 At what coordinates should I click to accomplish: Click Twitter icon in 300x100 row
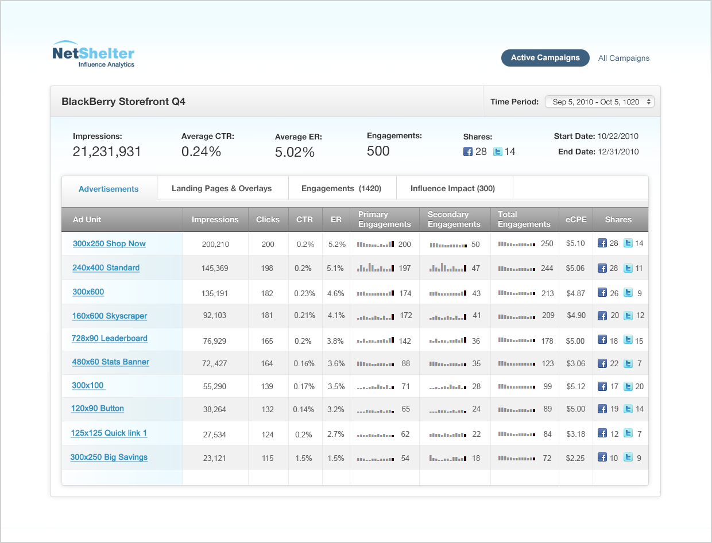pyautogui.click(x=628, y=386)
